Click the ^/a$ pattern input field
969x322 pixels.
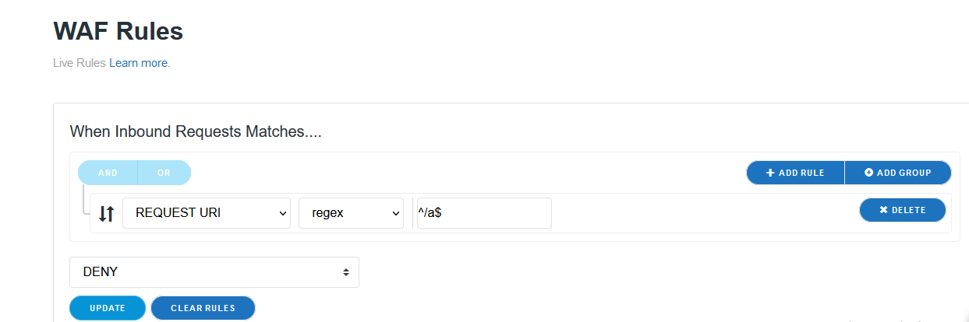pos(484,213)
